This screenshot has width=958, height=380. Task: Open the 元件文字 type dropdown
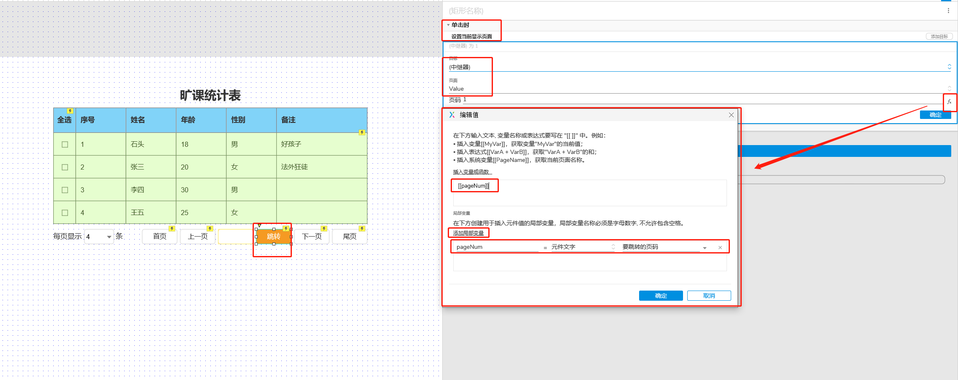583,247
